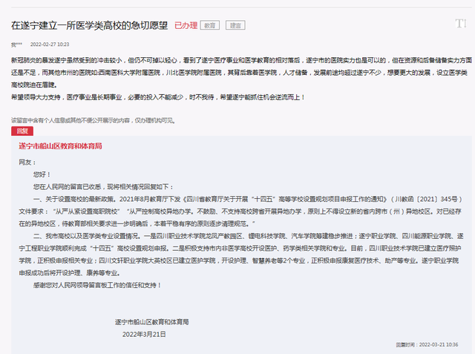This screenshot has width=475, height=354.
Task: Click the poster username 我***
Action: click(16, 45)
